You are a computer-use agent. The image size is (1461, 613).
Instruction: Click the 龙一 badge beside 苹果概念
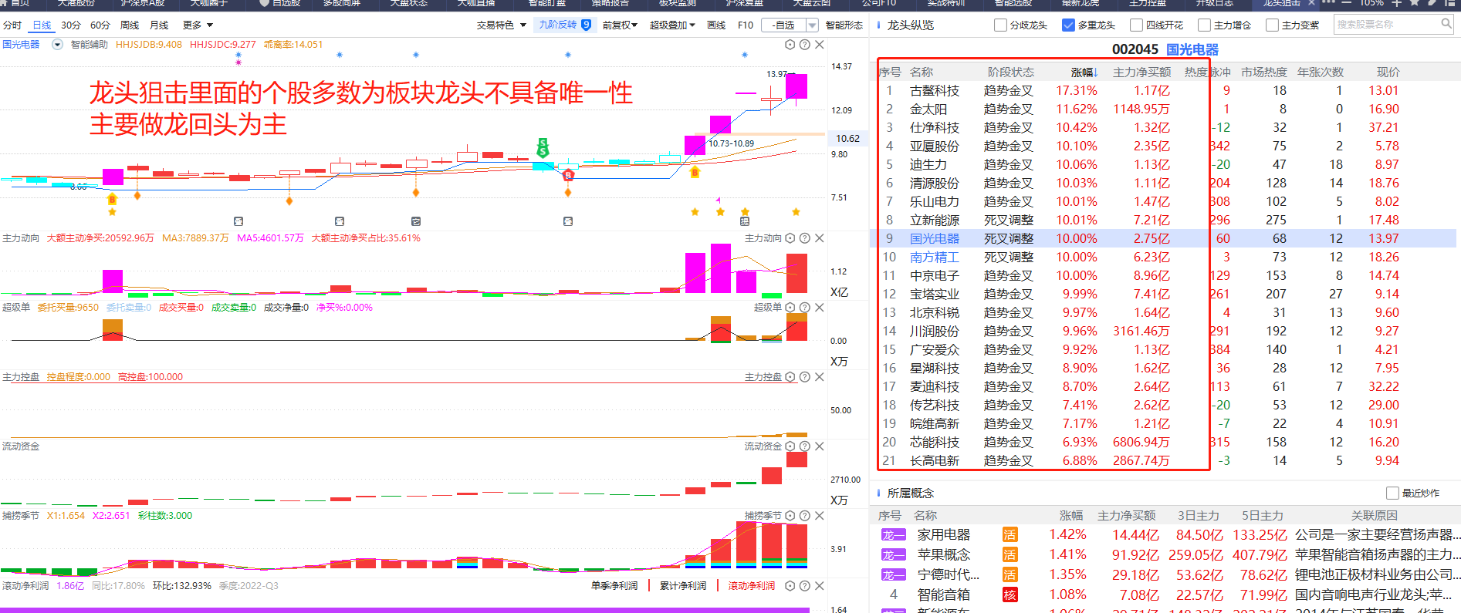click(893, 555)
